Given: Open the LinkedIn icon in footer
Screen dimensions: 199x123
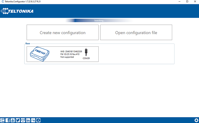Looking at the screenshot, I should point(28,120).
